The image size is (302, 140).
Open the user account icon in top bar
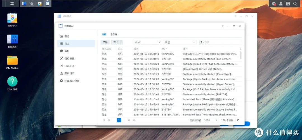coord(281,4)
